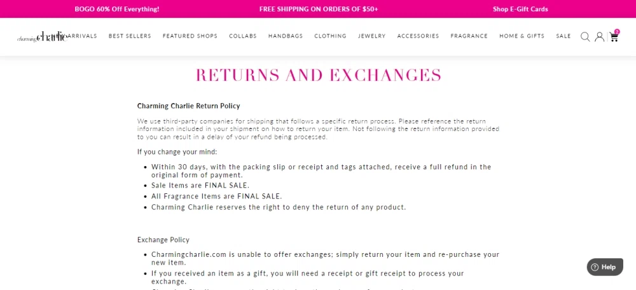Click the cart item count badge
The height and width of the screenshot is (290, 636).
pyautogui.click(x=617, y=32)
